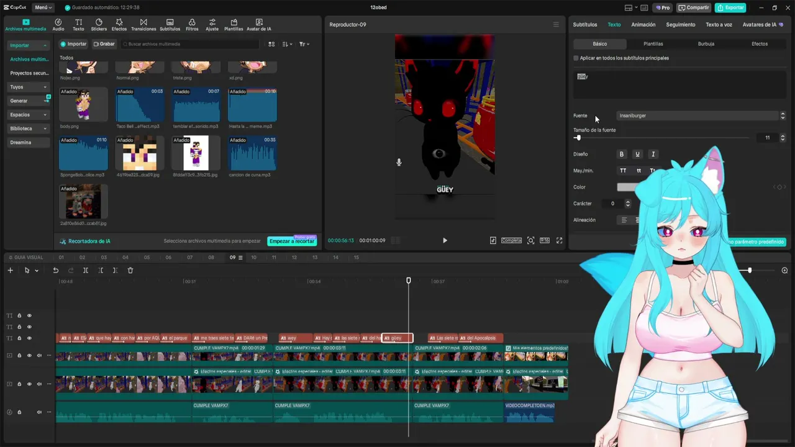Screen dimensions: 795x447
Task: Zoom in the timeline with magnifier
Action: 784,270
